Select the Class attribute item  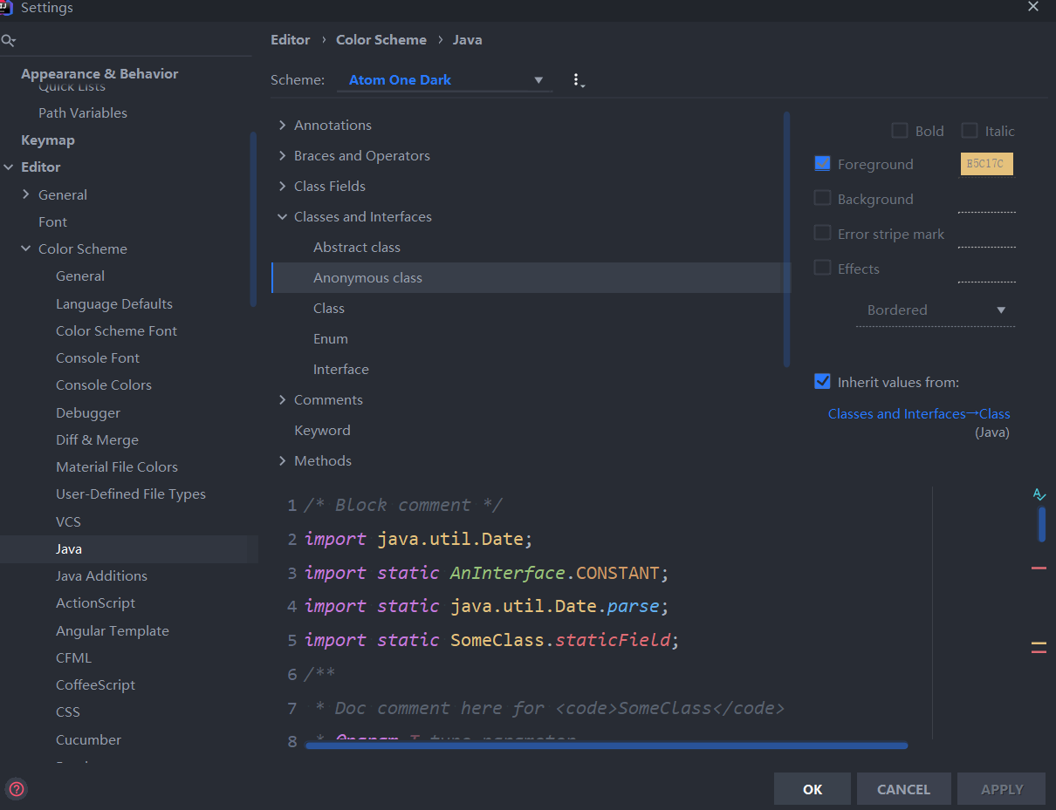pos(329,309)
